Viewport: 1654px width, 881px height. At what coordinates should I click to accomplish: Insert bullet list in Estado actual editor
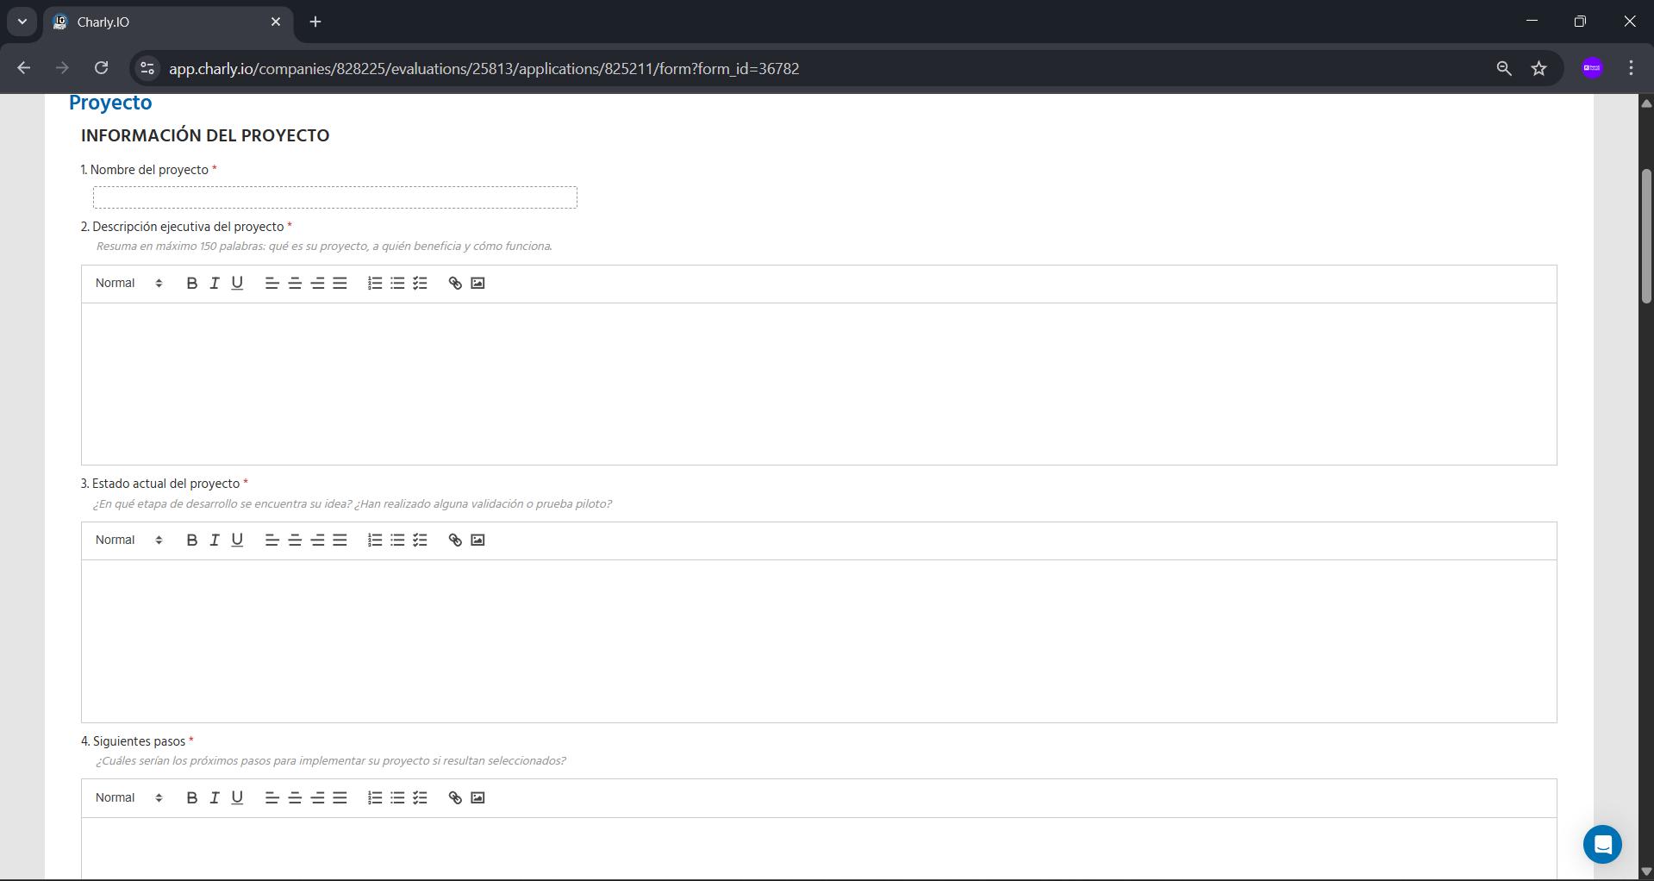tap(397, 540)
